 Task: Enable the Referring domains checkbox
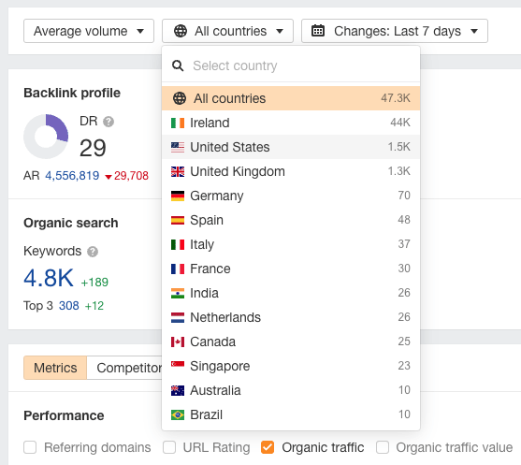click(x=30, y=447)
